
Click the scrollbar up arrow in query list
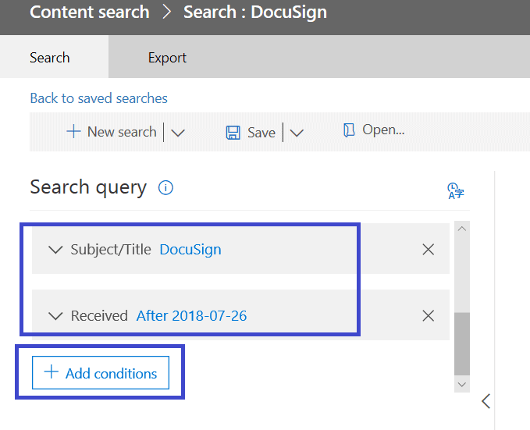(462, 229)
